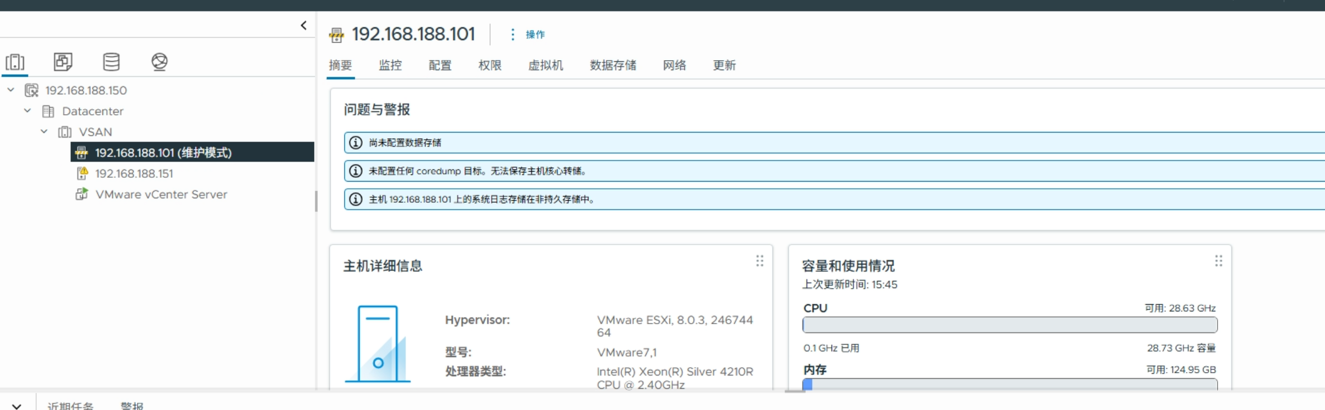
Task: Click info icon on no-datastore alert
Action: (x=355, y=143)
